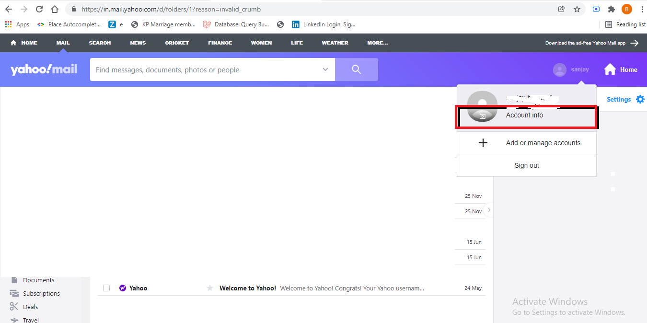This screenshot has width=647, height=323.
Task: Click the Chrome extensions puzzle icon
Action: pyautogui.click(x=611, y=9)
